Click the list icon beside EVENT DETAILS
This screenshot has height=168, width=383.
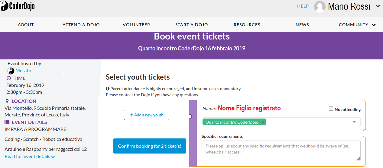7,122
